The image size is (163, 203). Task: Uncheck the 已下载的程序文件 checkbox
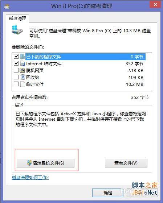point(16,57)
